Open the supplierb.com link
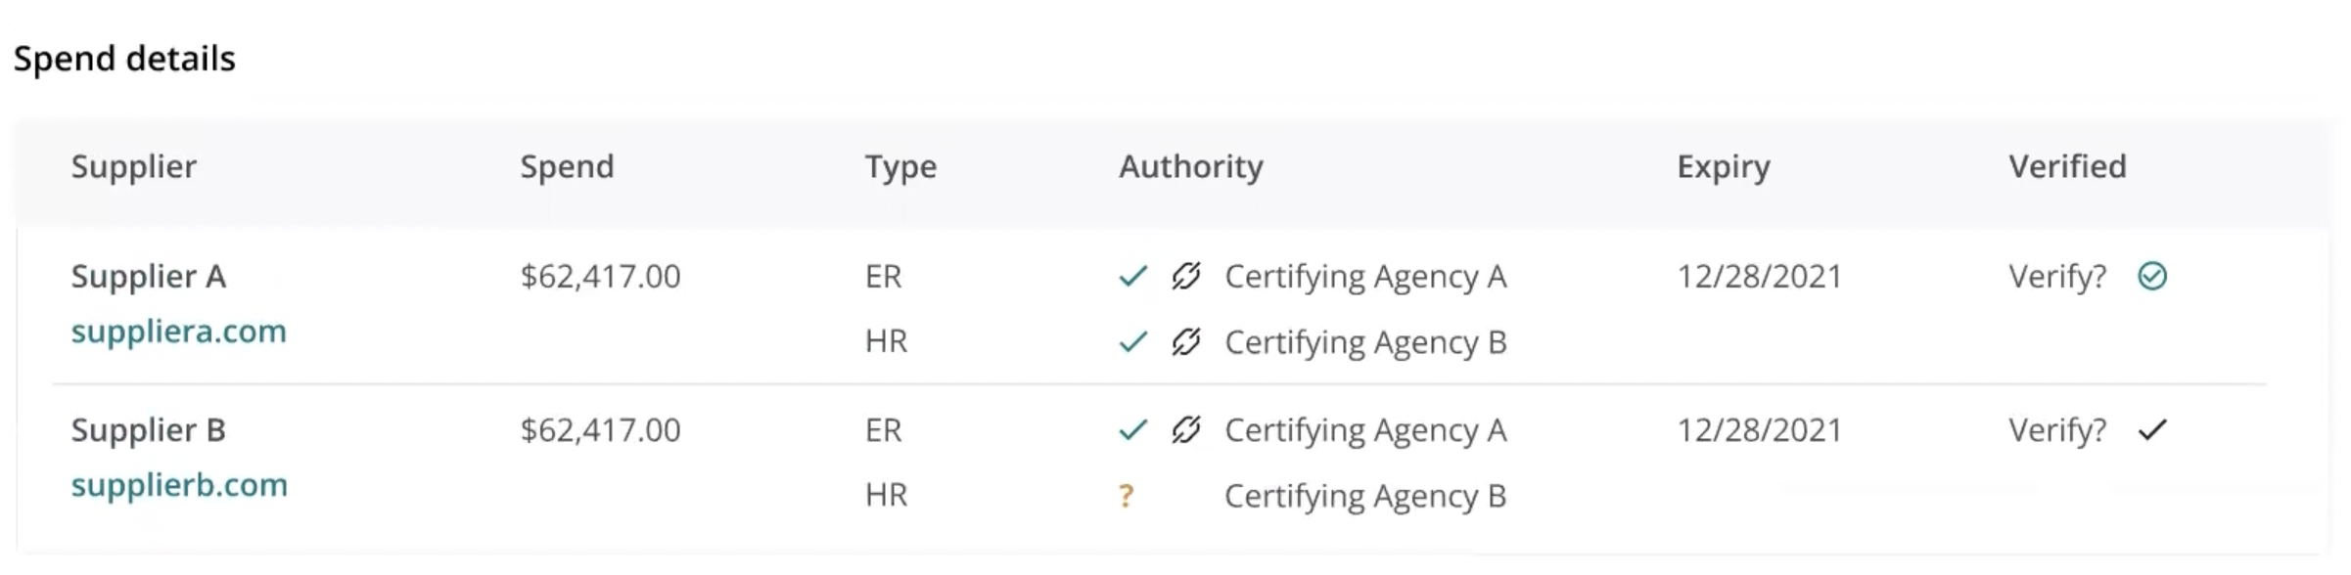The width and height of the screenshot is (2351, 575). [x=179, y=485]
